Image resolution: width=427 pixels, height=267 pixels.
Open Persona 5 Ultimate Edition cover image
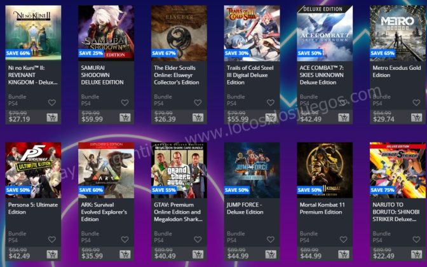(33, 170)
